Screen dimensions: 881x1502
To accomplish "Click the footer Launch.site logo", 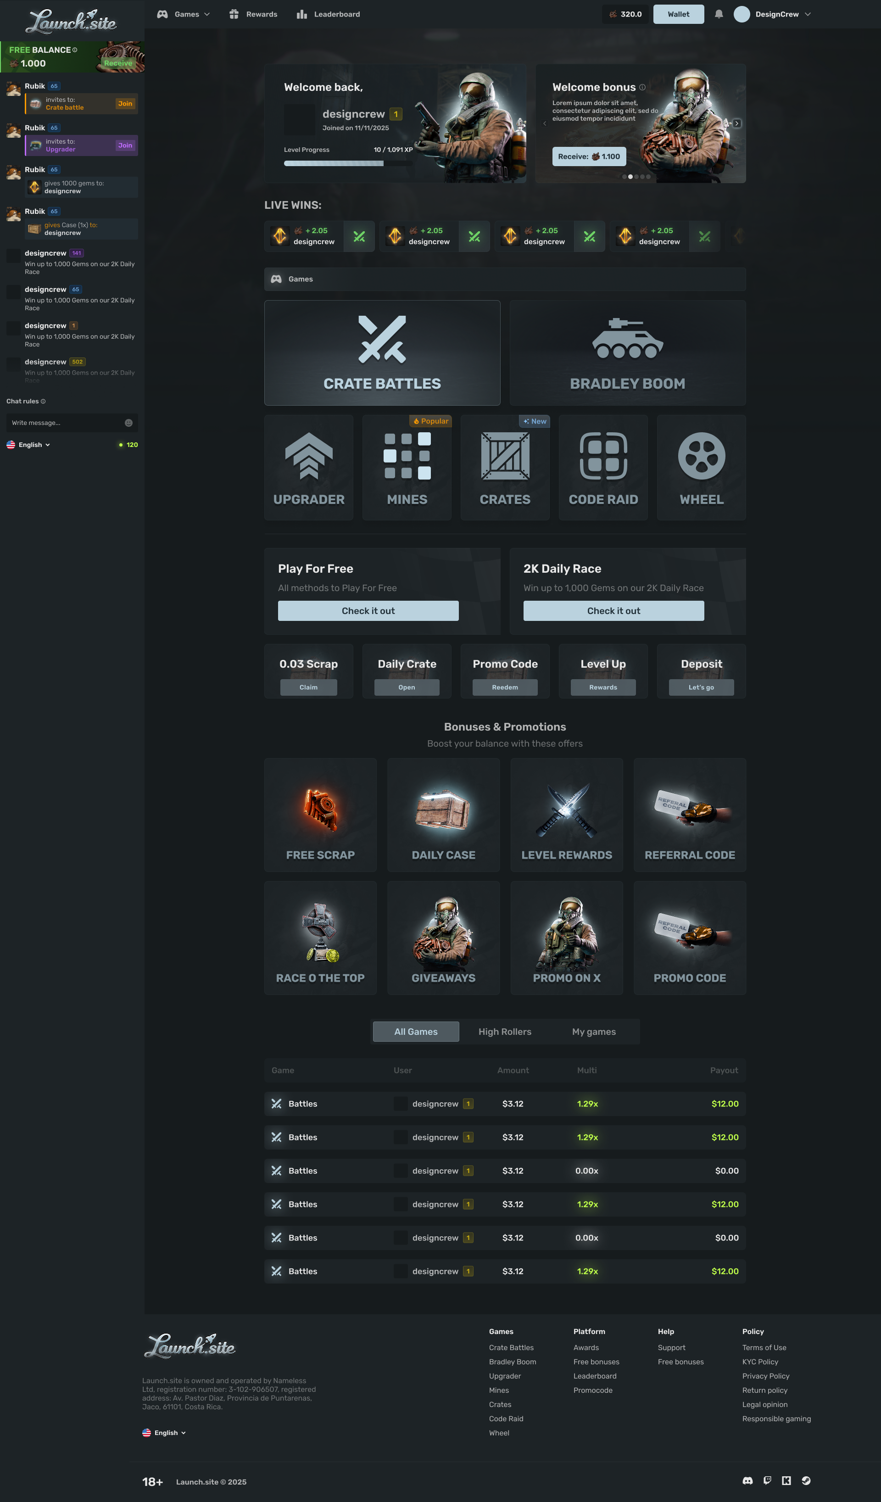I will pyautogui.click(x=190, y=1346).
